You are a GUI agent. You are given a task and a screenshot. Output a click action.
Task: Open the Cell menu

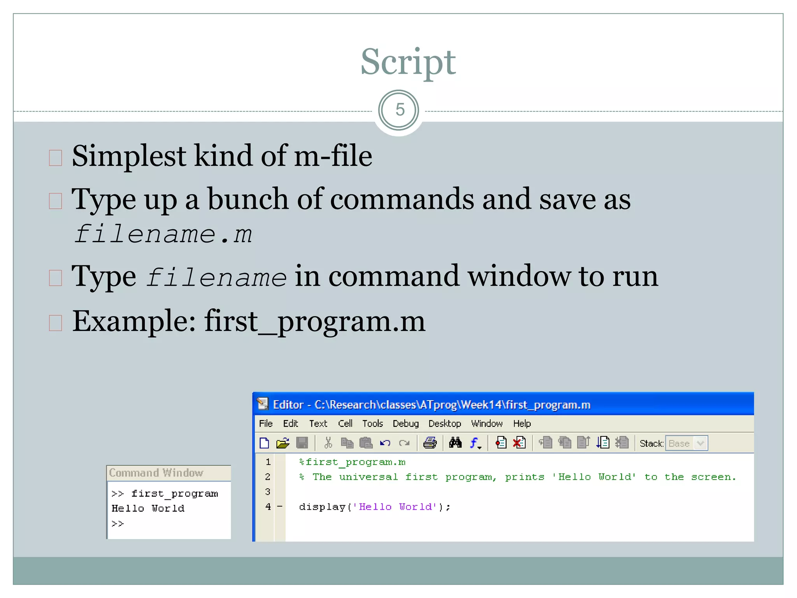coord(345,424)
